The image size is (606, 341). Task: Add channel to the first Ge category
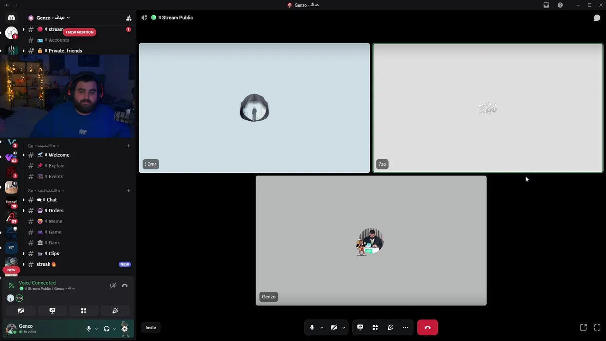pos(128,146)
